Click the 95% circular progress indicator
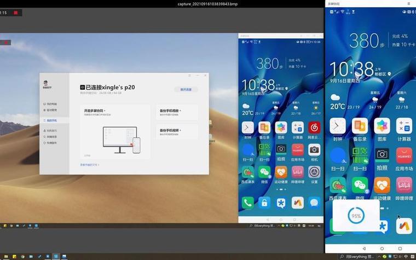This screenshot has width=416, height=260. [x=356, y=216]
